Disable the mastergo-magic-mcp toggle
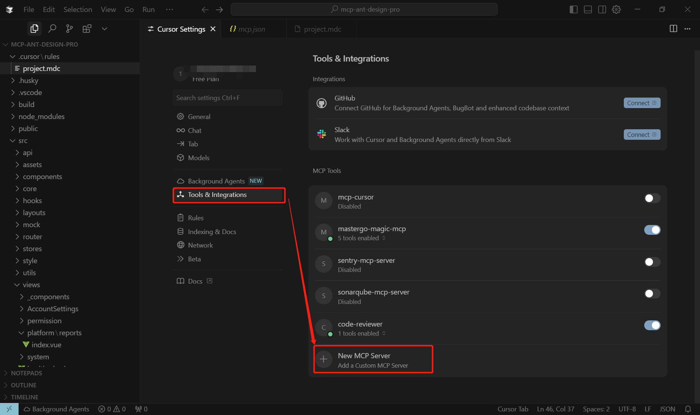Viewport: 700px width, 415px height. pos(652,230)
